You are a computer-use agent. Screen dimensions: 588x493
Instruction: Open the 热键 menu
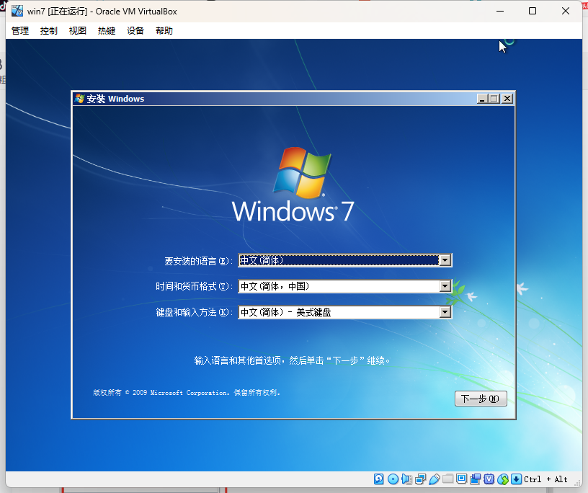106,30
